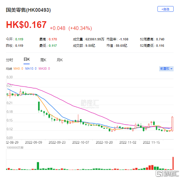Click the 0.09 price axis label
Viewport: 181px width, 179px height.
9,138
